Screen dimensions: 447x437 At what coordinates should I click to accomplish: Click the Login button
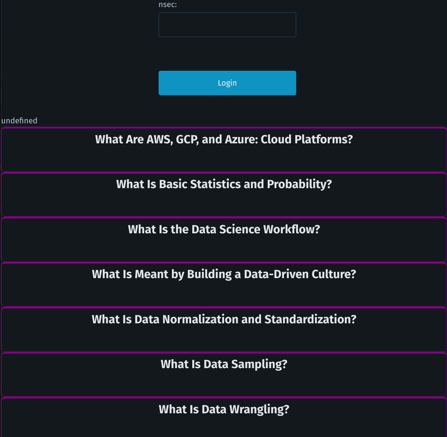tap(227, 83)
